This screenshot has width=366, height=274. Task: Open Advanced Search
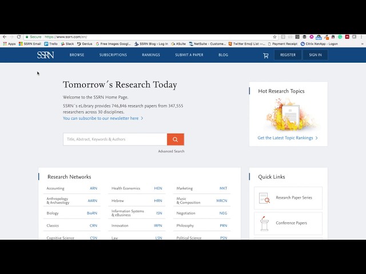coord(171,151)
